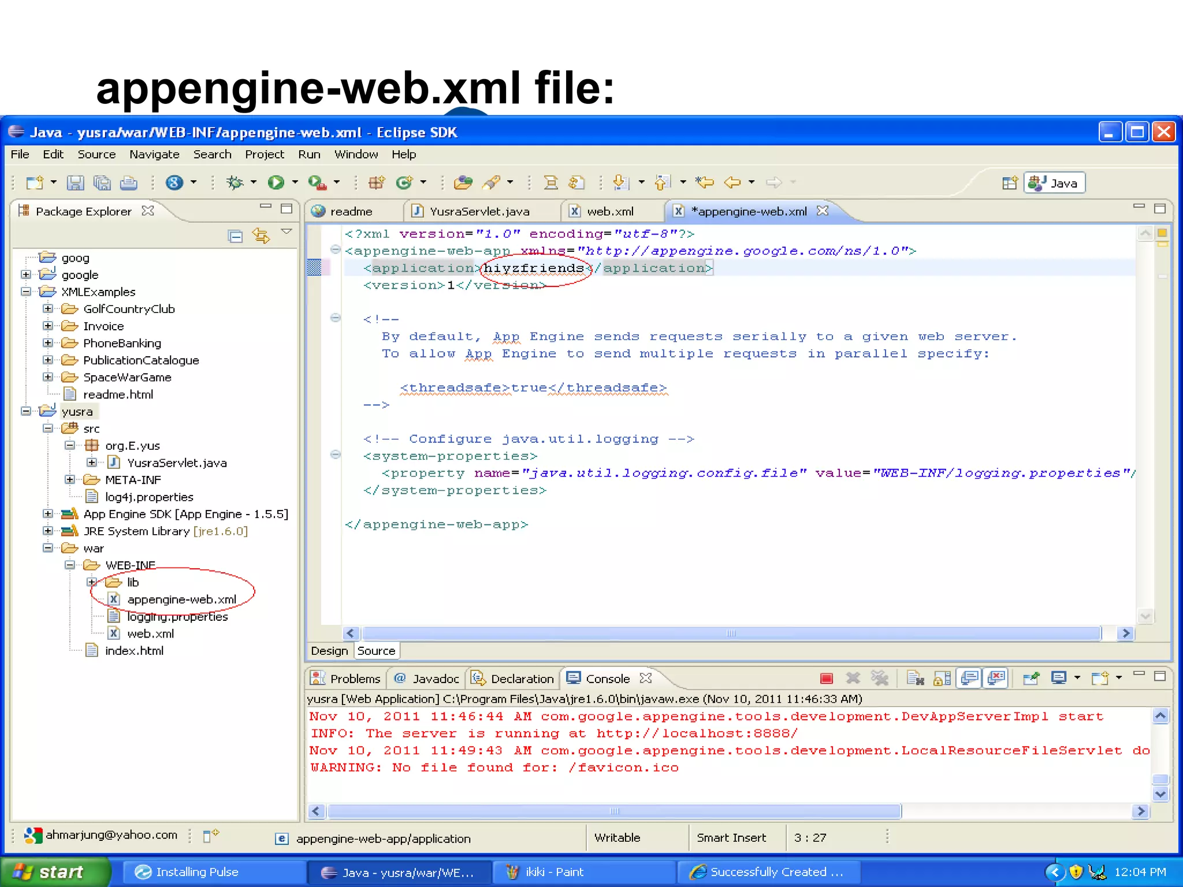
Task: Click the New Java Package icon
Action: pyautogui.click(x=377, y=182)
